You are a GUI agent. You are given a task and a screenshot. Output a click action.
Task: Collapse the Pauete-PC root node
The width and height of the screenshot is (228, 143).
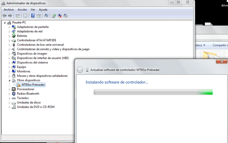(5, 23)
